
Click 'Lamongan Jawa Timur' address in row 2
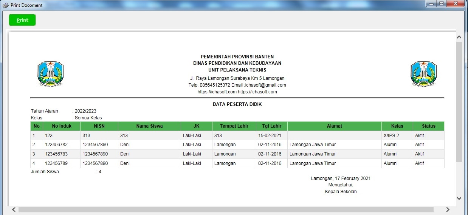click(x=312, y=145)
